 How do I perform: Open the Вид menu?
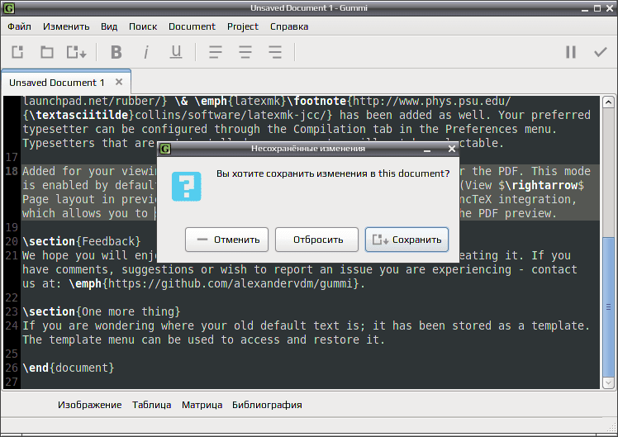[x=109, y=26]
